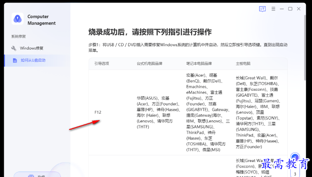Click the F12 row motherboard brands cell starting 长城(Great Wall)、戴尔
The height and width of the screenshot is (177, 312).
(258, 112)
